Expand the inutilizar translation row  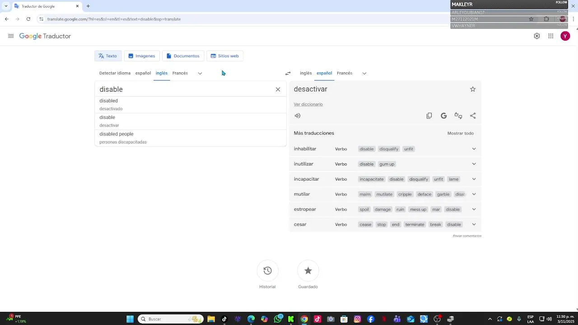tap(474, 164)
